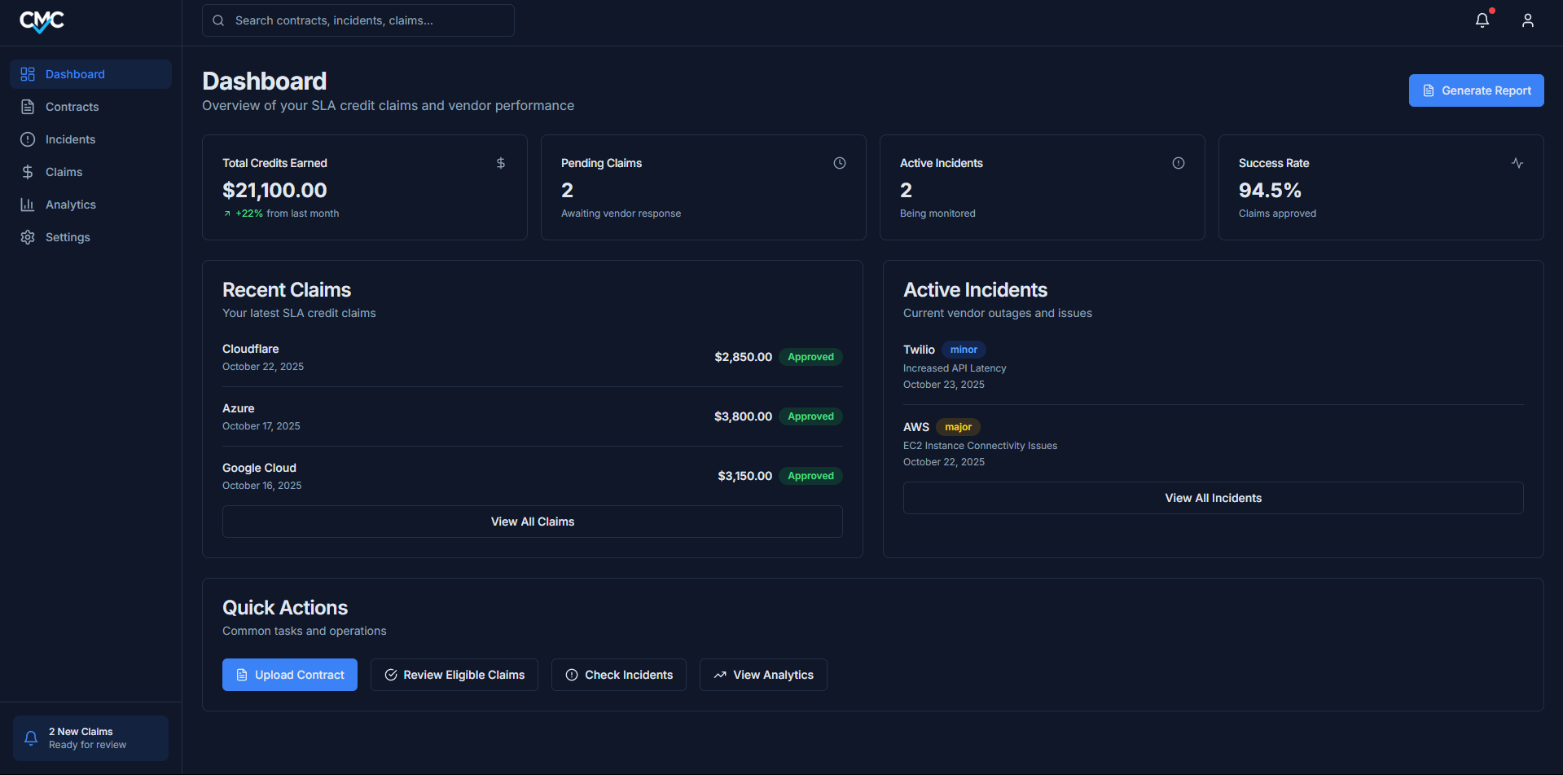The height and width of the screenshot is (775, 1563).
Task: Open View All Claims
Action: [x=532, y=522]
